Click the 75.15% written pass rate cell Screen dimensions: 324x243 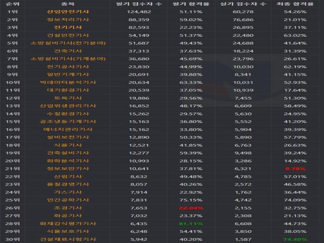pyautogui.click(x=191, y=200)
